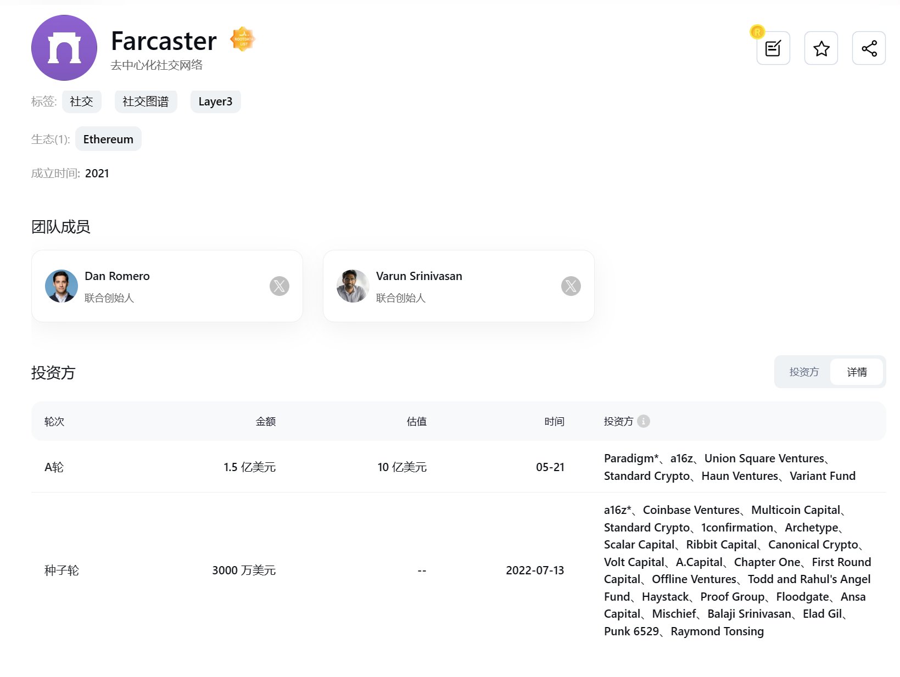Click the orange Rootdata list badge
Image resolution: width=900 pixels, height=677 pixels.
coord(243,40)
